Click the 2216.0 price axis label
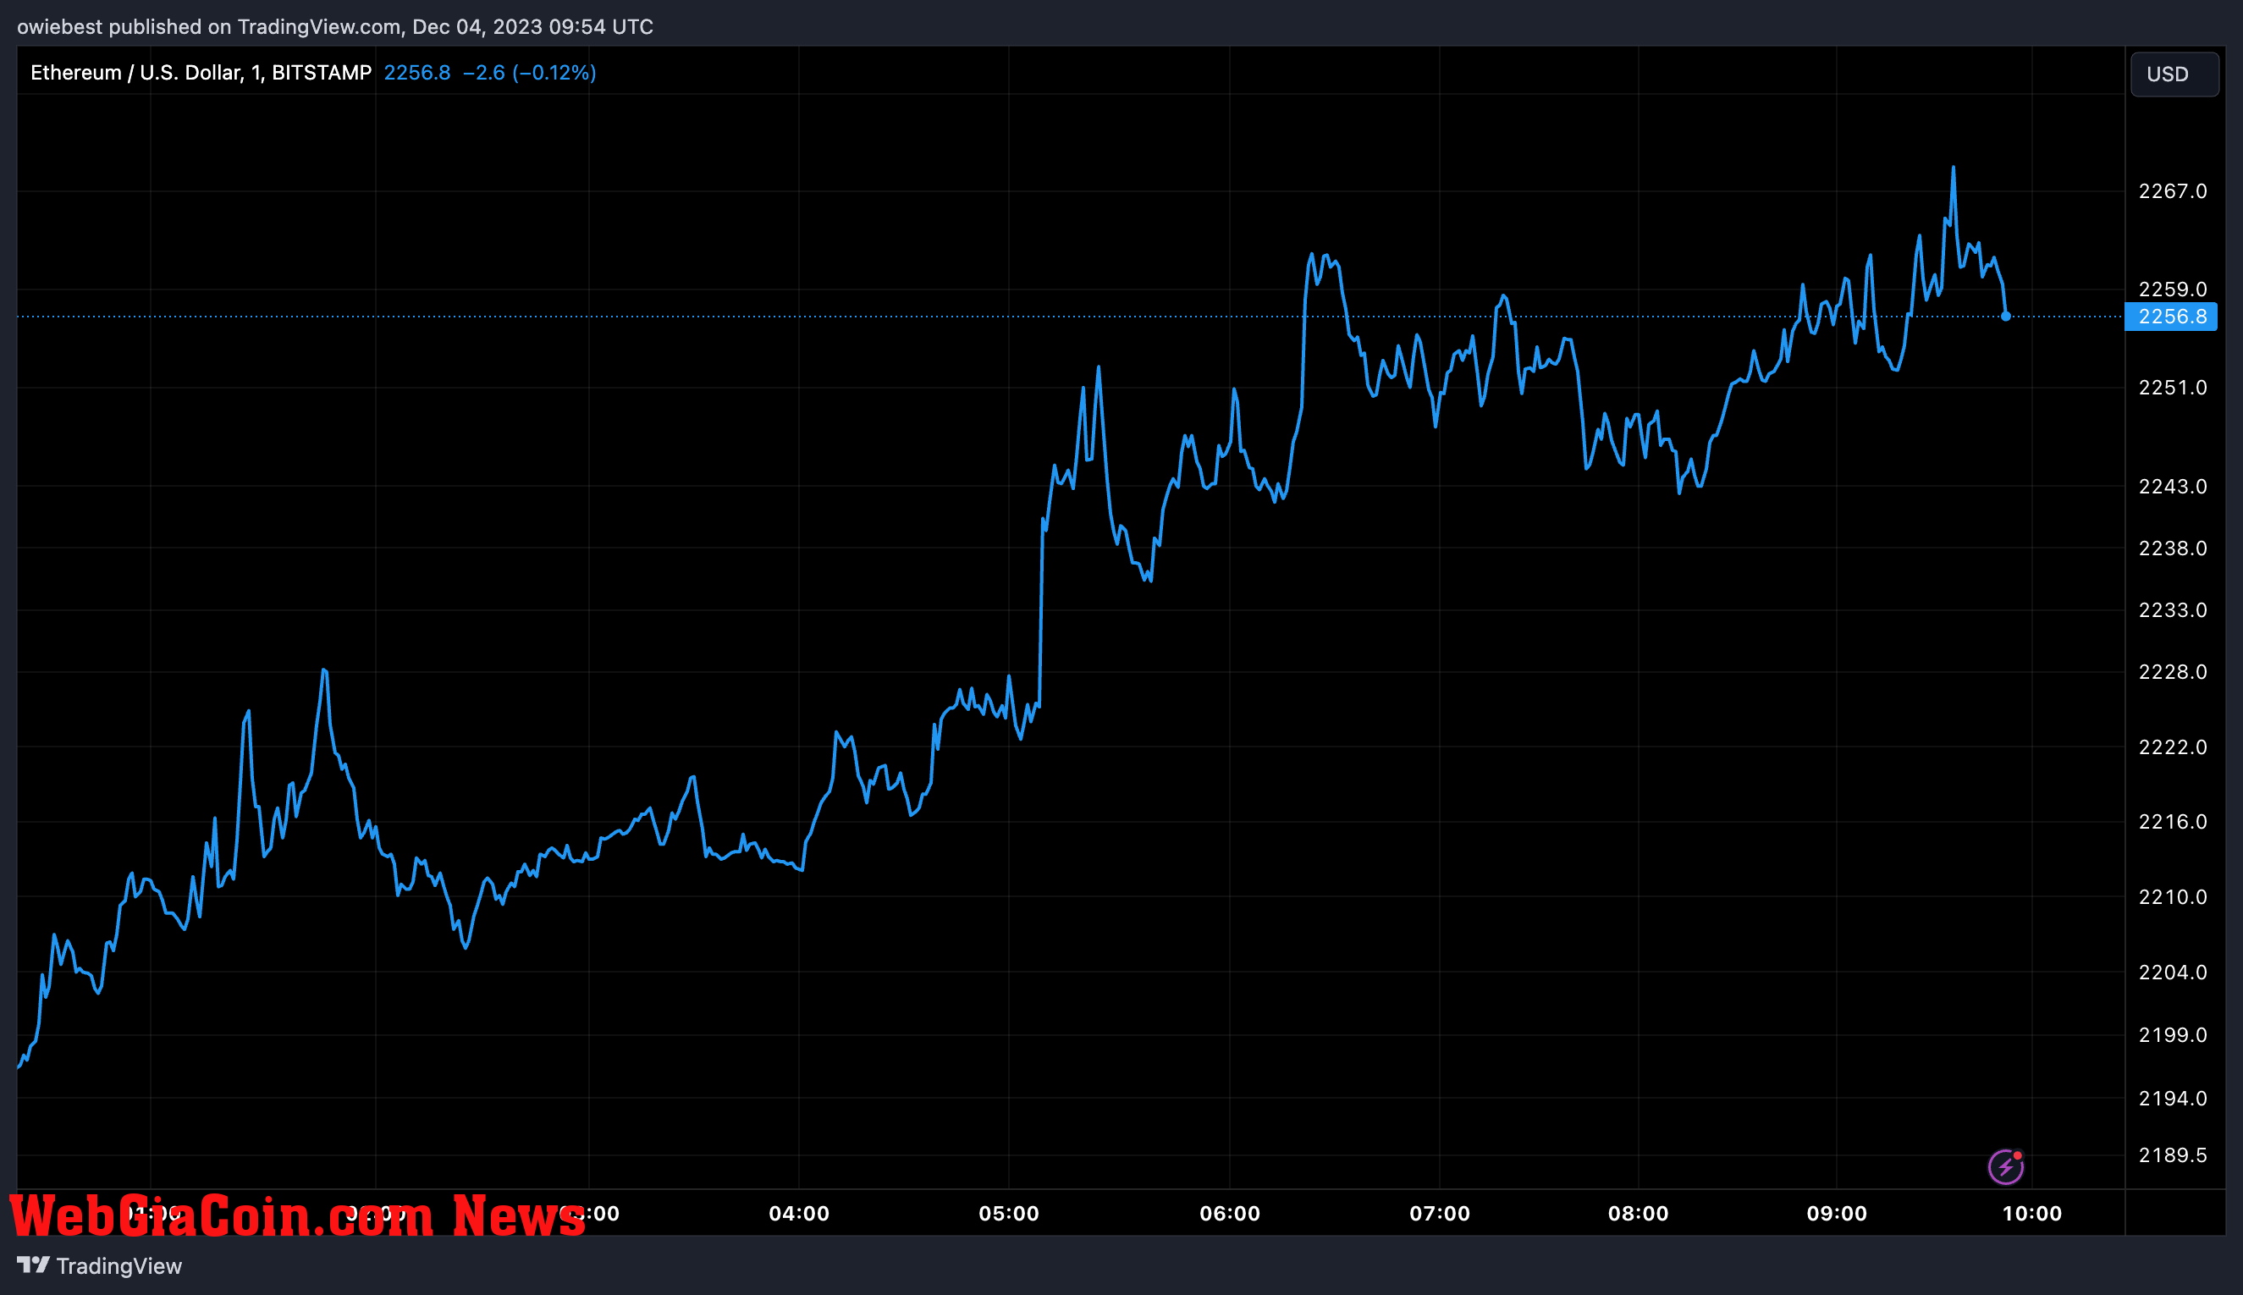This screenshot has height=1295, width=2243. (2172, 822)
